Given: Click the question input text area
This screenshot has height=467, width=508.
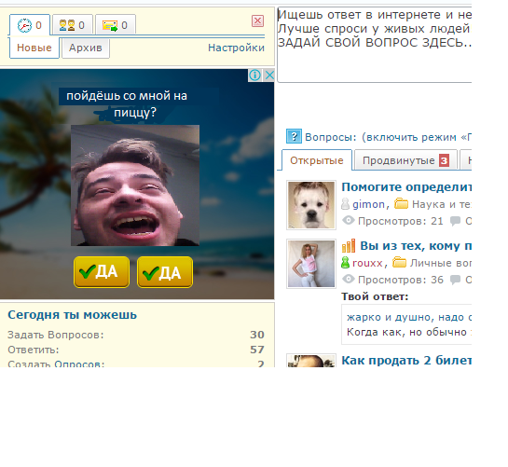Looking at the screenshot, I should [x=375, y=45].
